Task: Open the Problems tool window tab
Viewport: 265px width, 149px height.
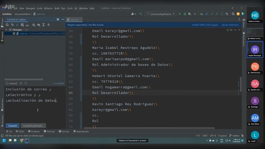Action: point(34,132)
